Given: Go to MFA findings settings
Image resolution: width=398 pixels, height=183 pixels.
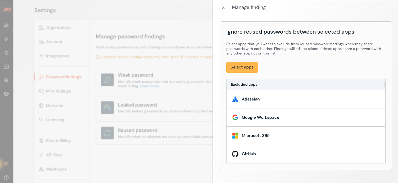Looking at the screenshot, I should (x=58, y=91).
